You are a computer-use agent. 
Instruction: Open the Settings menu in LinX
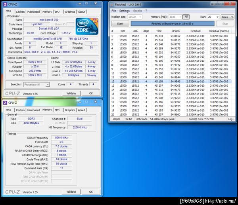pyautogui.click(x=124, y=11)
